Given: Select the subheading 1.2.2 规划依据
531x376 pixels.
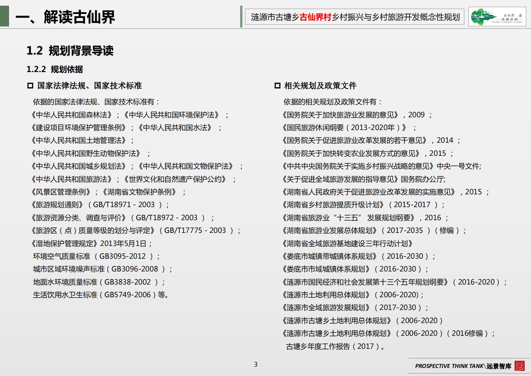Looking at the screenshot, I should pyautogui.click(x=55, y=69).
